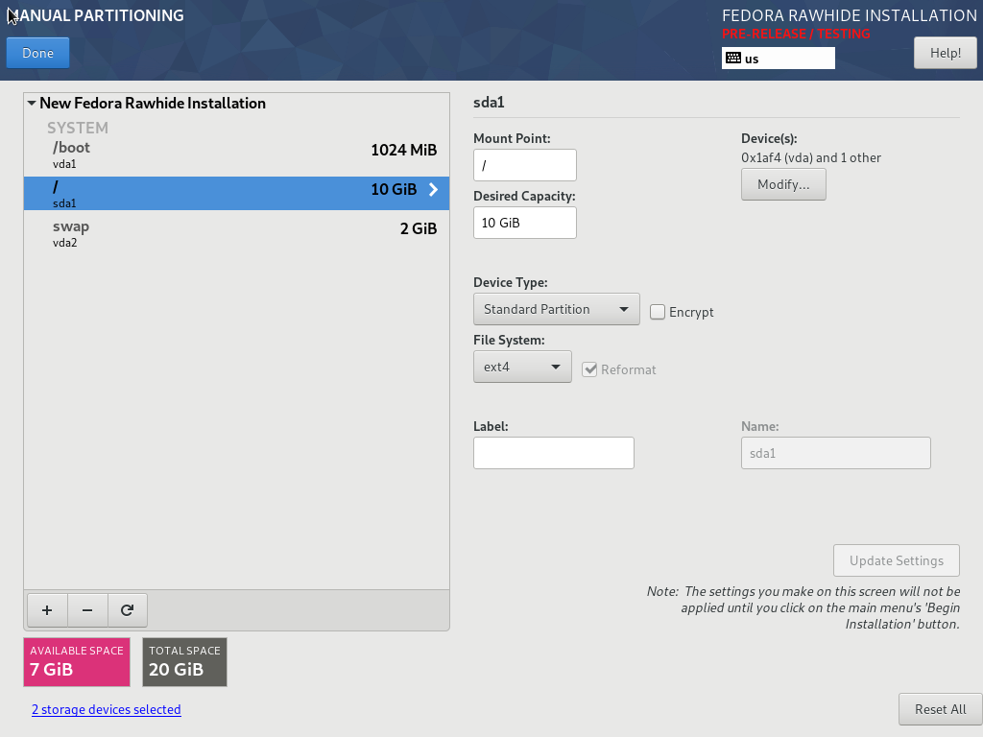Screen dimensions: 983x737
Task: Click the Label input field
Action: click(x=554, y=453)
